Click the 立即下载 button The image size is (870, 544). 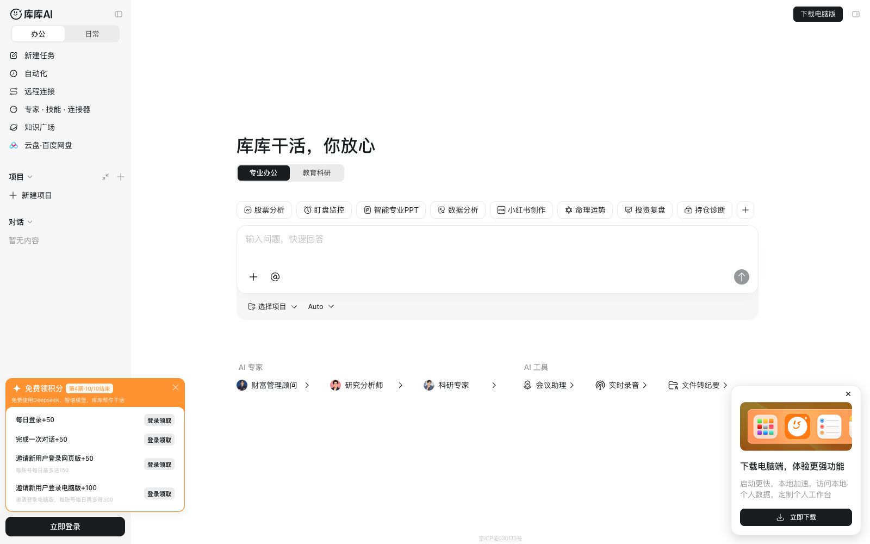point(796,517)
